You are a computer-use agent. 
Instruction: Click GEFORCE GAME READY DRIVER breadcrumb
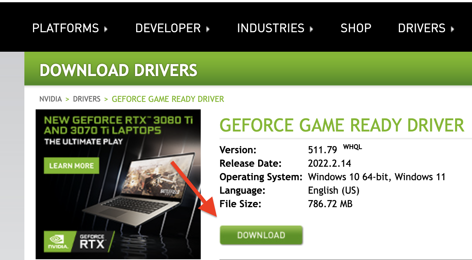pyautogui.click(x=168, y=99)
